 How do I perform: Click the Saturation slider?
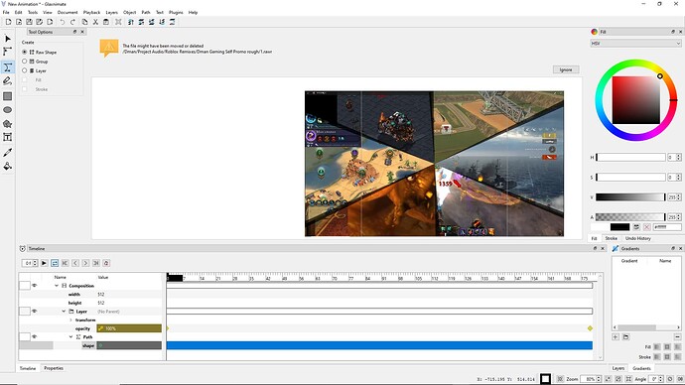[630, 178]
